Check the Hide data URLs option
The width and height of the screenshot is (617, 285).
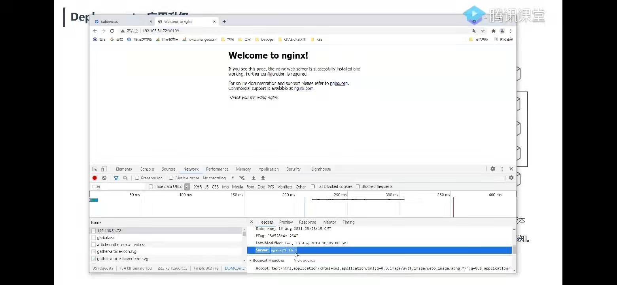(151, 186)
